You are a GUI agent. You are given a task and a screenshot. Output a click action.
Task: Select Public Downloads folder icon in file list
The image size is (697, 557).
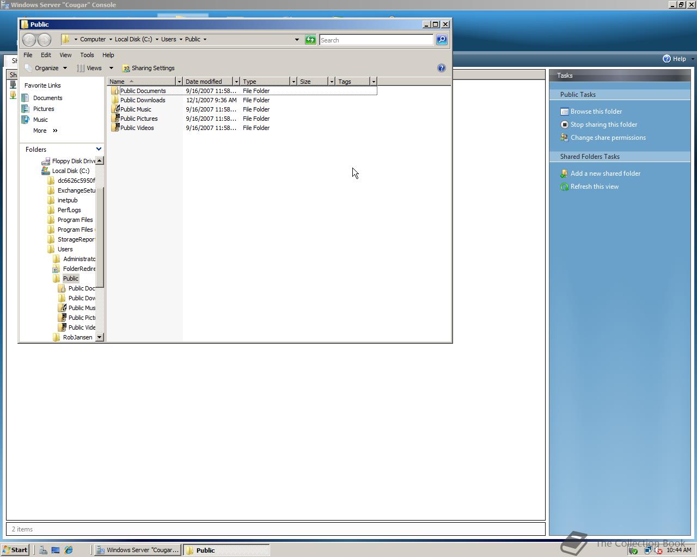point(115,100)
